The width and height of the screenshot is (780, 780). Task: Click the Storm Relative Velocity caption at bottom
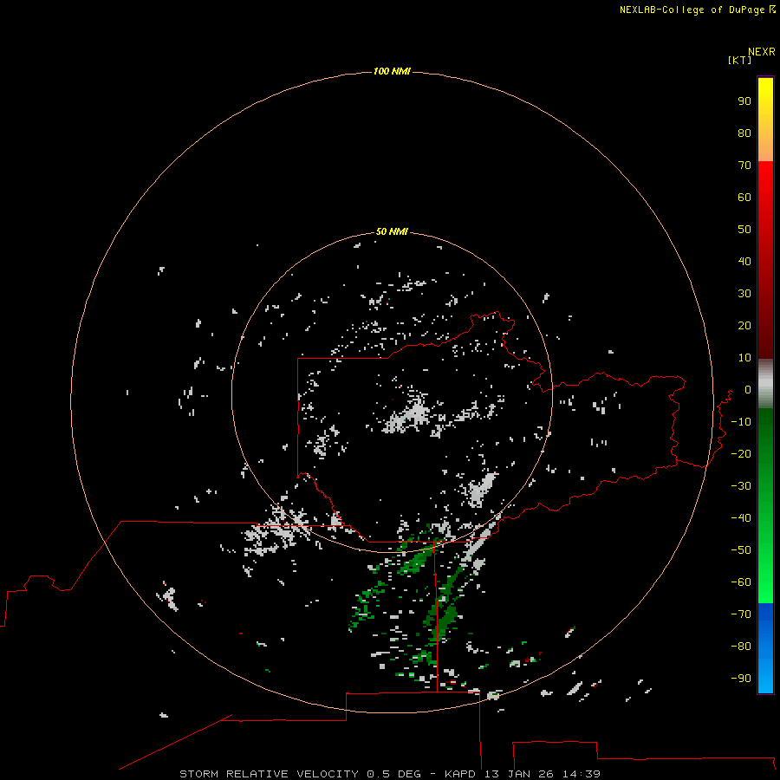pyautogui.click(x=390, y=774)
